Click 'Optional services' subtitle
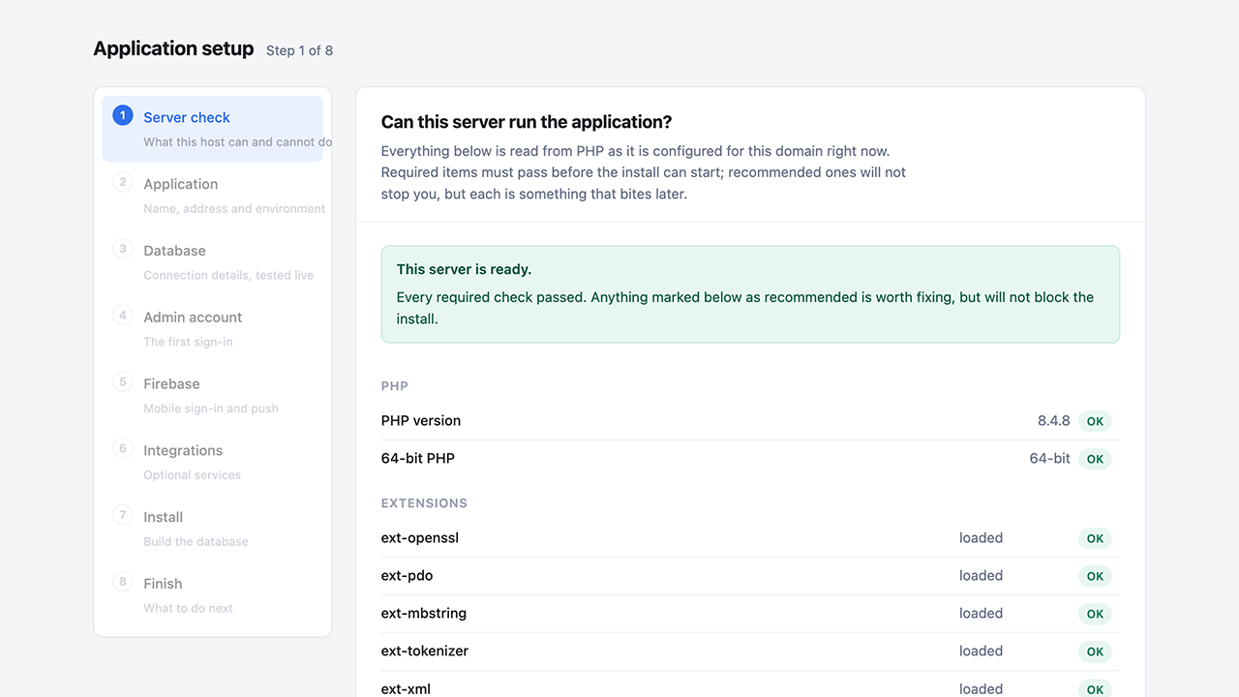The width and height of the screenshot is (1239, 697). (x=192, y=475)
